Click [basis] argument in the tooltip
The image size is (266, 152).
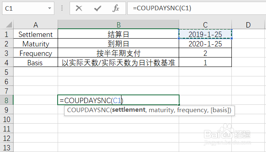220,110
